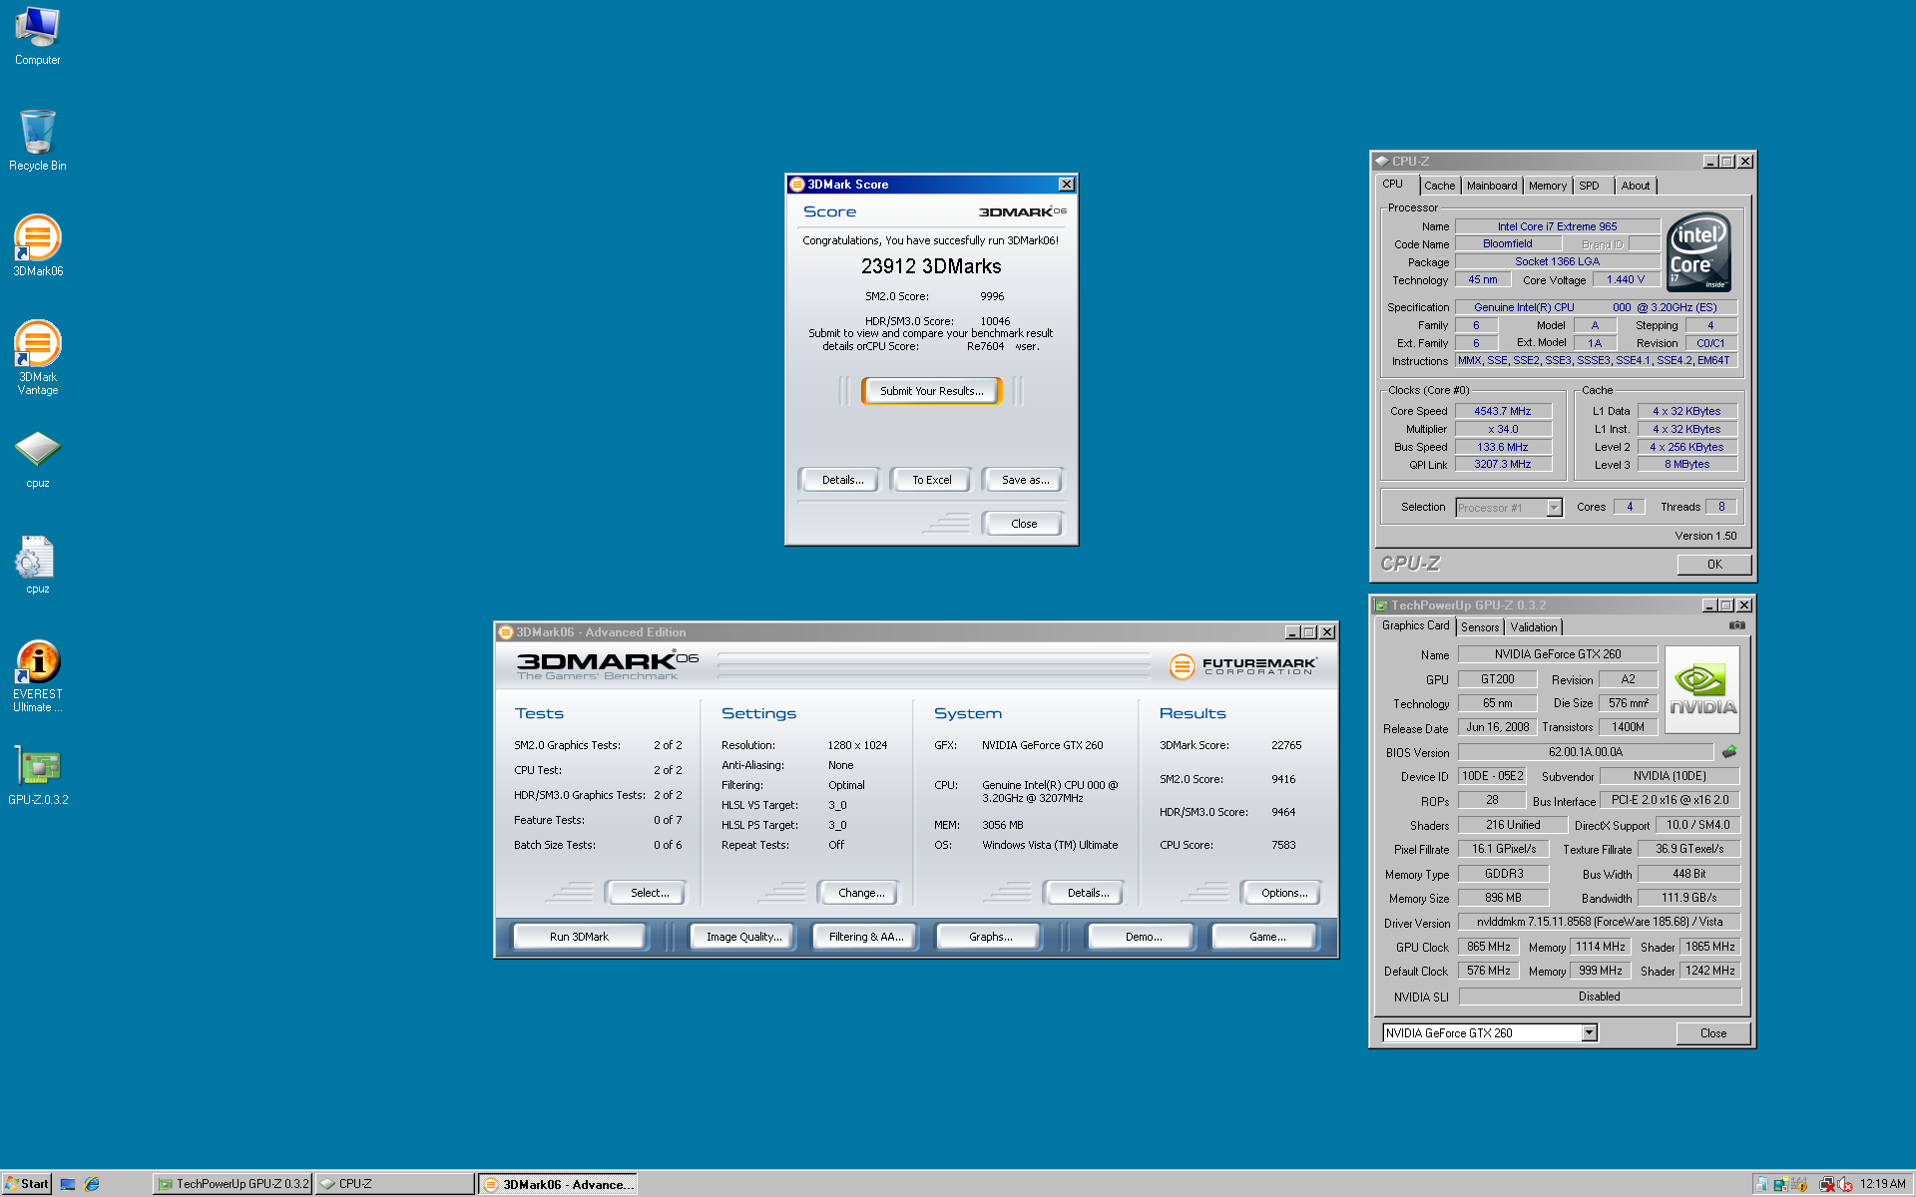Open Filtering & AA tool

[865, 937]
